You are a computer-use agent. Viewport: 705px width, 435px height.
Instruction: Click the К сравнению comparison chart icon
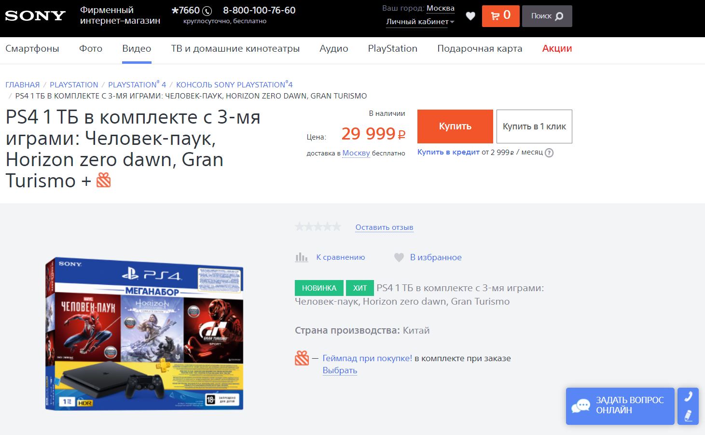pyautogui.click(x=302, y=257)
